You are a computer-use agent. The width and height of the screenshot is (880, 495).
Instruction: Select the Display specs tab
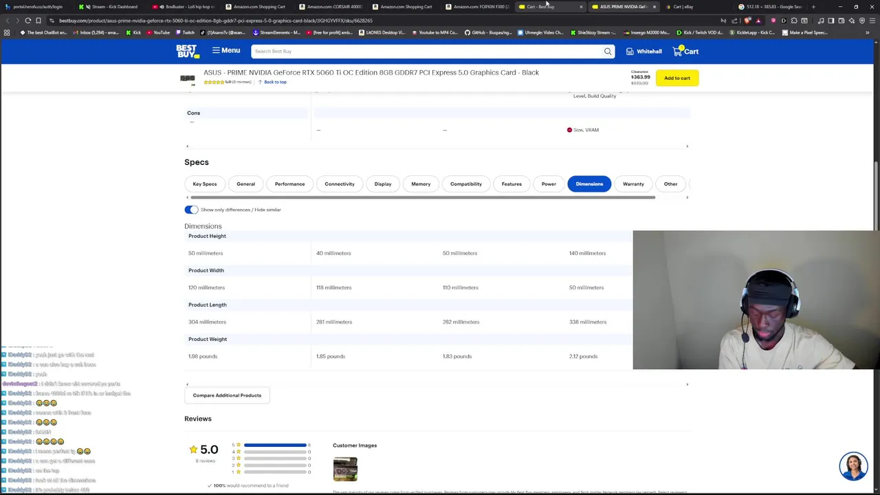(383, 184)
